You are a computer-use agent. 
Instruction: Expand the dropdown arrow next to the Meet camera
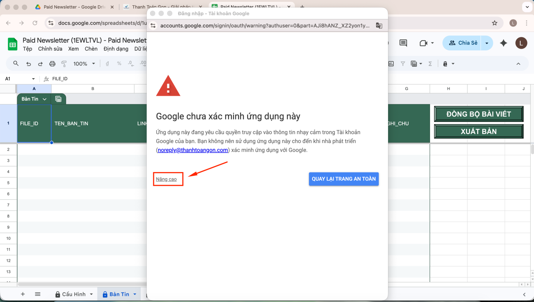(432, 43)
